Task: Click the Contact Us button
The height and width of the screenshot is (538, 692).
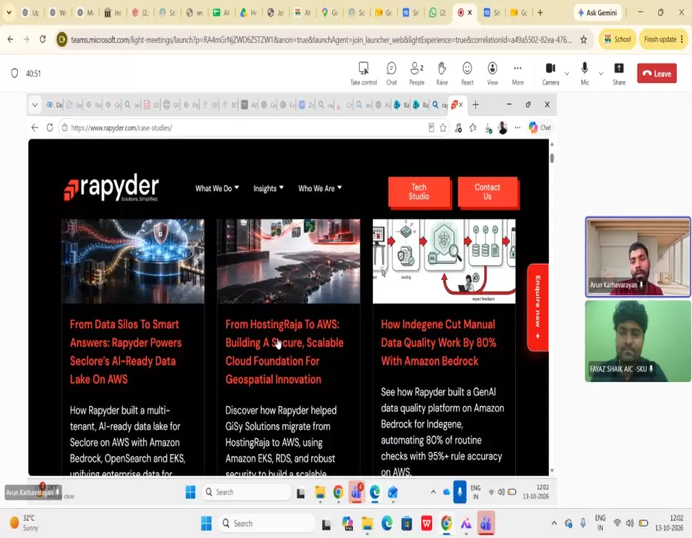Action: [x=487, y=192]
